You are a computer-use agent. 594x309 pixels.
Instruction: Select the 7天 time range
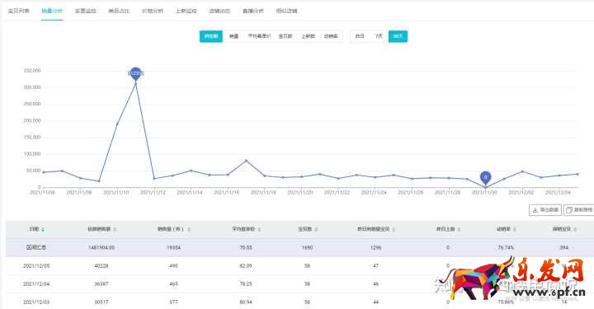coord(379,36)
